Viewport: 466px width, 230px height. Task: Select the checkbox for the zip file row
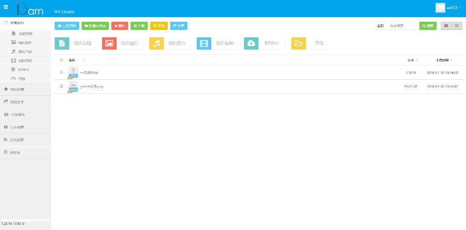click(x=62, y=73)
